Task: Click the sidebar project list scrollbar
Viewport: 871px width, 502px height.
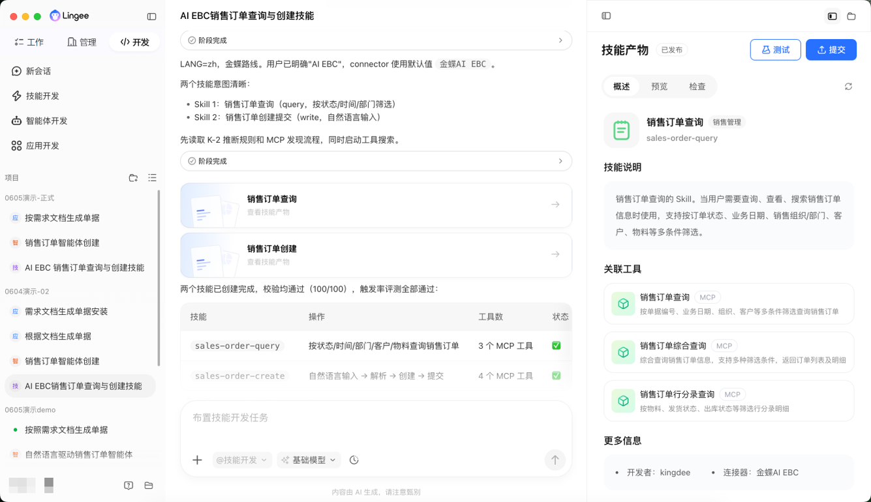Action: [159, 277]
